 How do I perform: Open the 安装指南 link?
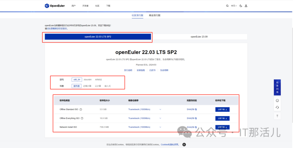(141, 70)
